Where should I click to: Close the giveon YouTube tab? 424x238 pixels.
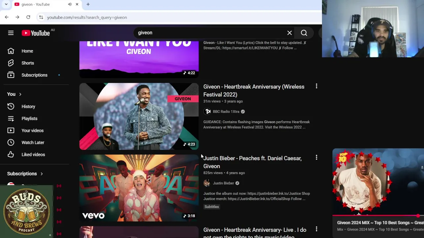coord(77,4)
